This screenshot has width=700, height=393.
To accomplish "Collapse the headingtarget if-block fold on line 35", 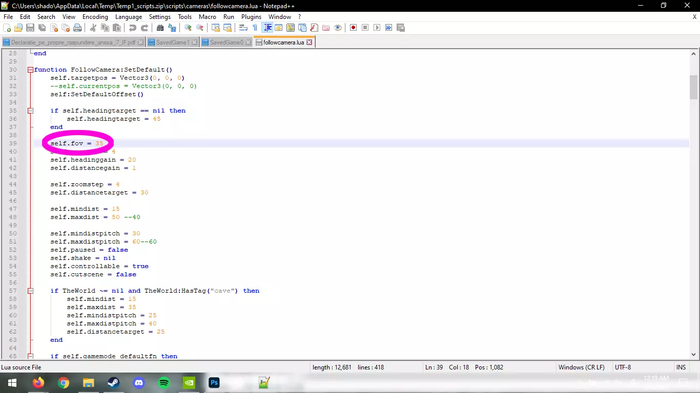I will click(30, 111).
